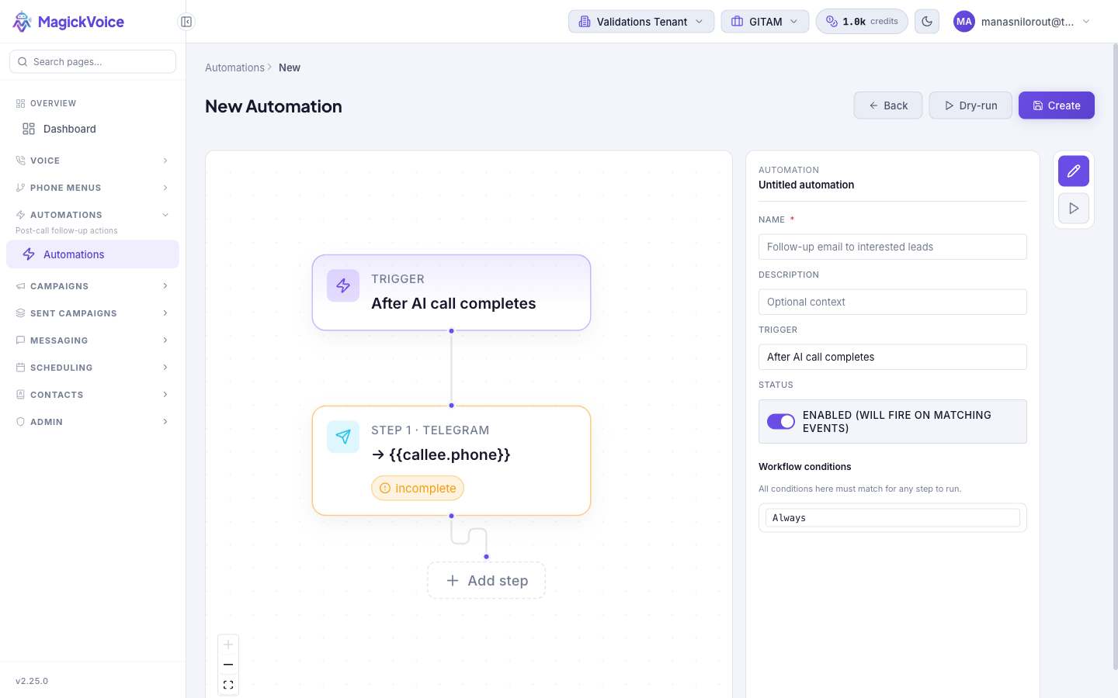Screen dimensions: 1118x698
Task: Open the GITAM organization dropdown
Action: click(765, 22)
